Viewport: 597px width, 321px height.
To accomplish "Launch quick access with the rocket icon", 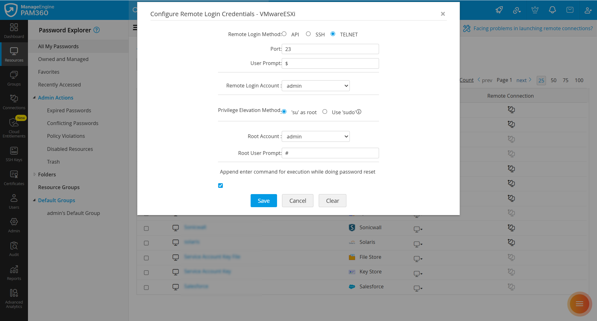I will coord(499,10).
